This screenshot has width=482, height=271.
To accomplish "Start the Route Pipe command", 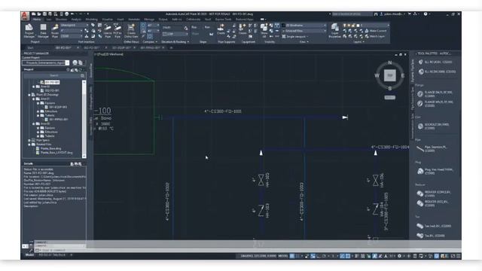I will click(55, 31).
